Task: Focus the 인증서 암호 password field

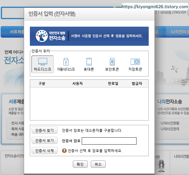Action: (x=109, y=141)
